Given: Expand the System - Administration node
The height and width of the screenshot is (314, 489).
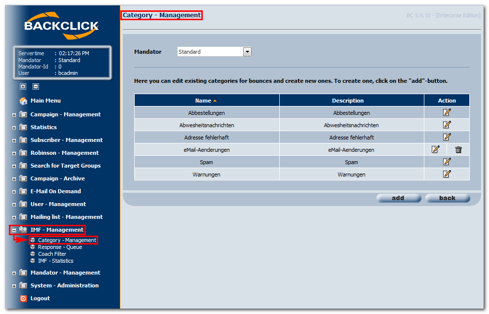Looking at the screenshot, I should click(x=14, y=286).
